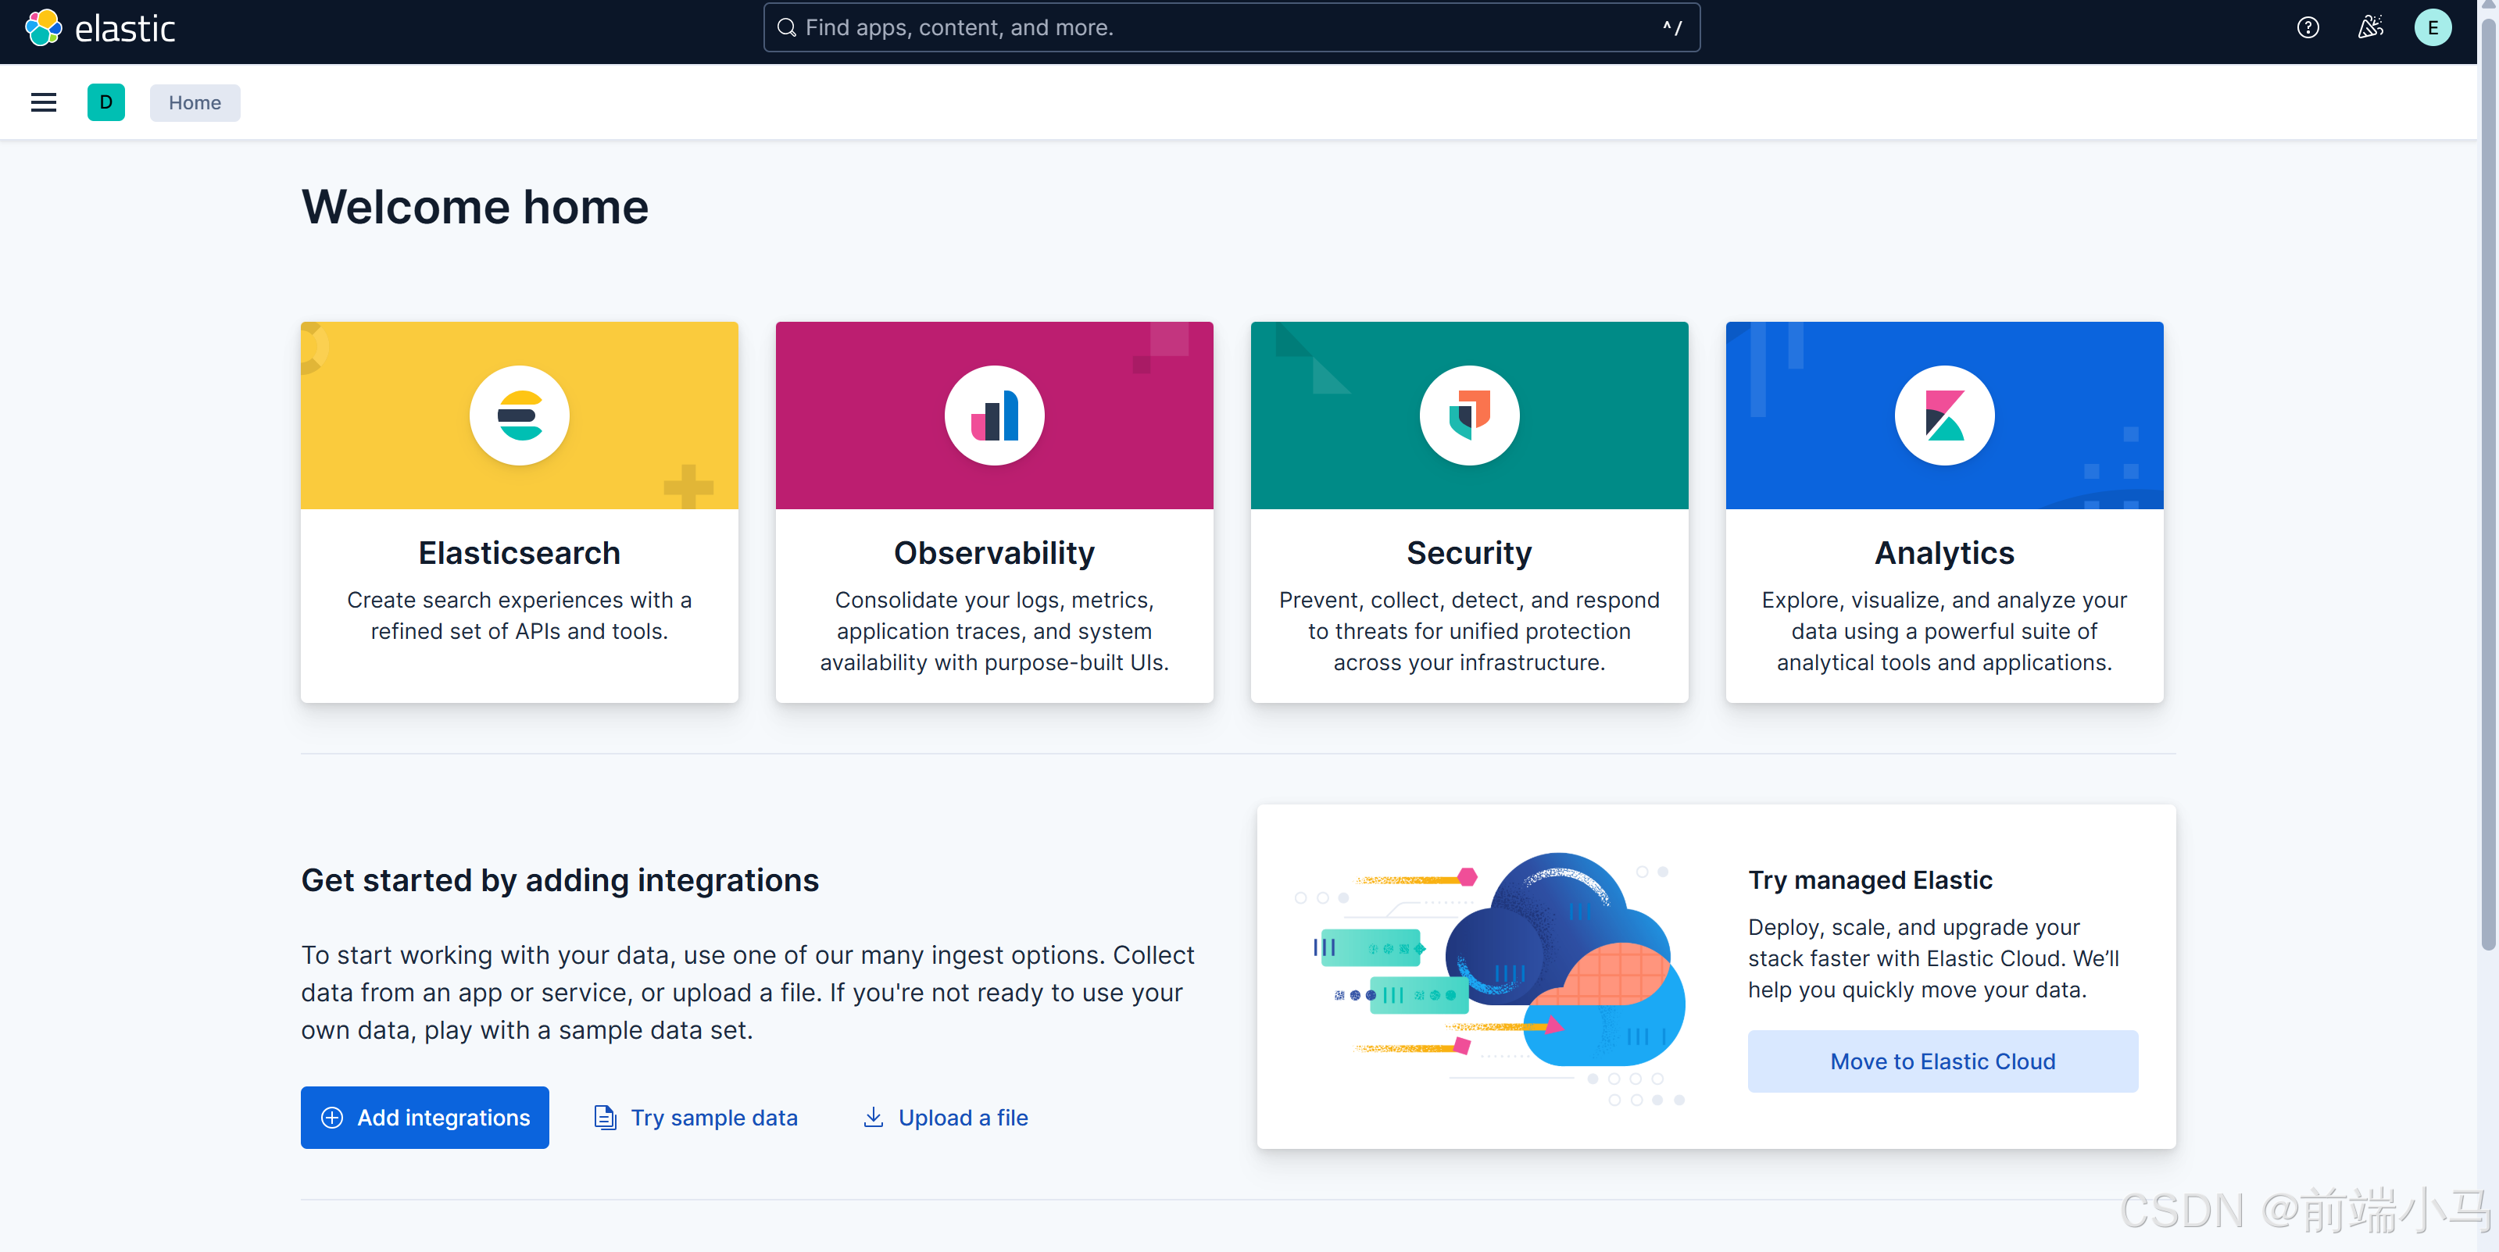
Task: Click the elastic wordmark text
Action: click(125, 29)
